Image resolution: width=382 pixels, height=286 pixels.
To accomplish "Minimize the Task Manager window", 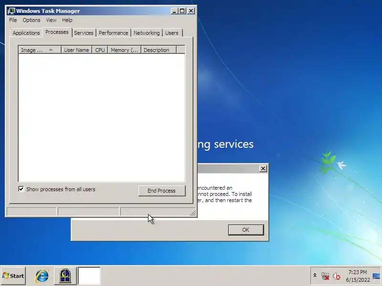I will click(174, 11).
